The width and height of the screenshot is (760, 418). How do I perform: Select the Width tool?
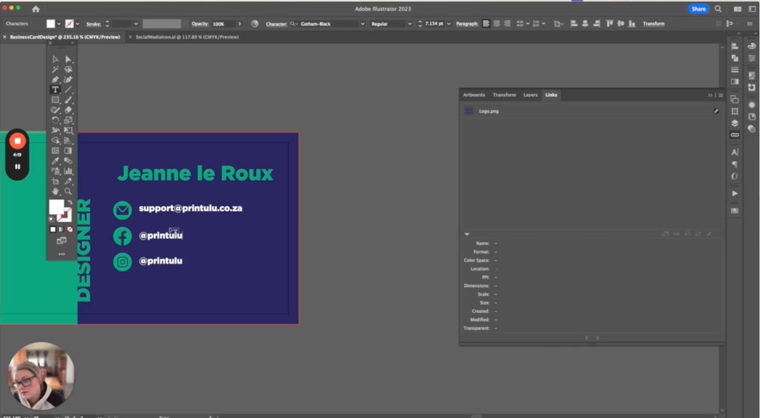click(x=55, y=130)
